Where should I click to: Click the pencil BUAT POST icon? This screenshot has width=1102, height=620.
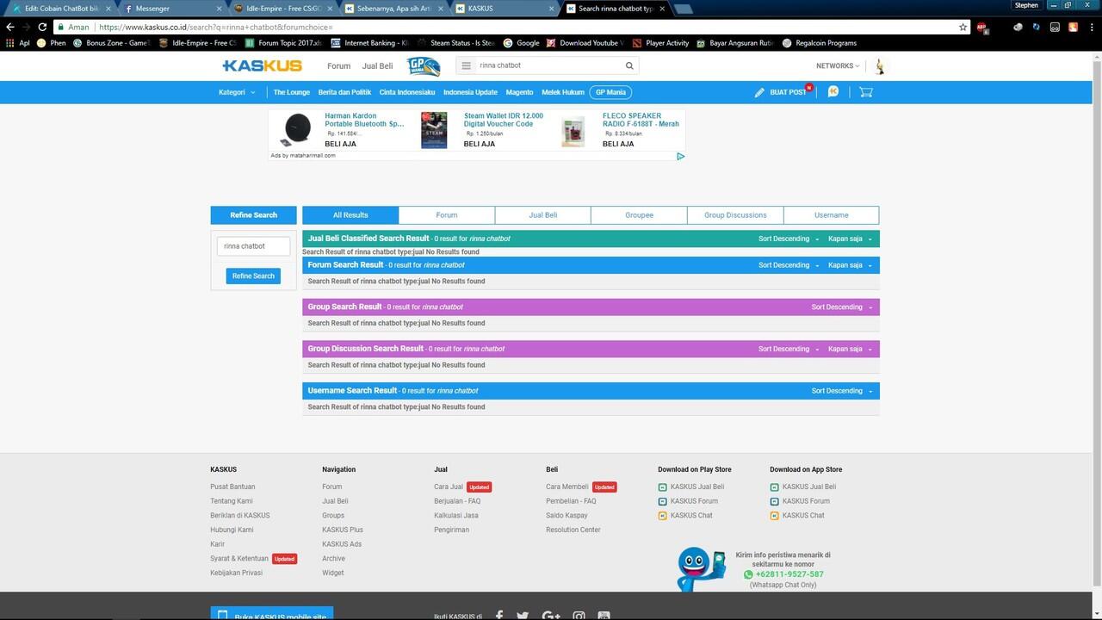[x=759, y=92]
